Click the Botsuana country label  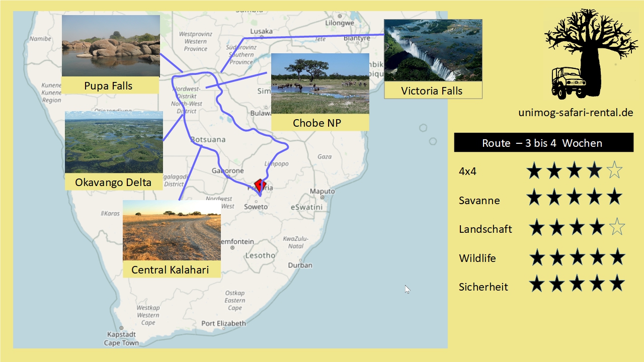[207, 139]
